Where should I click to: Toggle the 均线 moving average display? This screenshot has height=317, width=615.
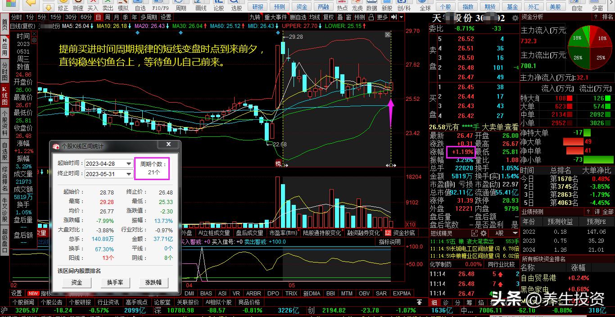pyautogui.click(x=314, y=17)
